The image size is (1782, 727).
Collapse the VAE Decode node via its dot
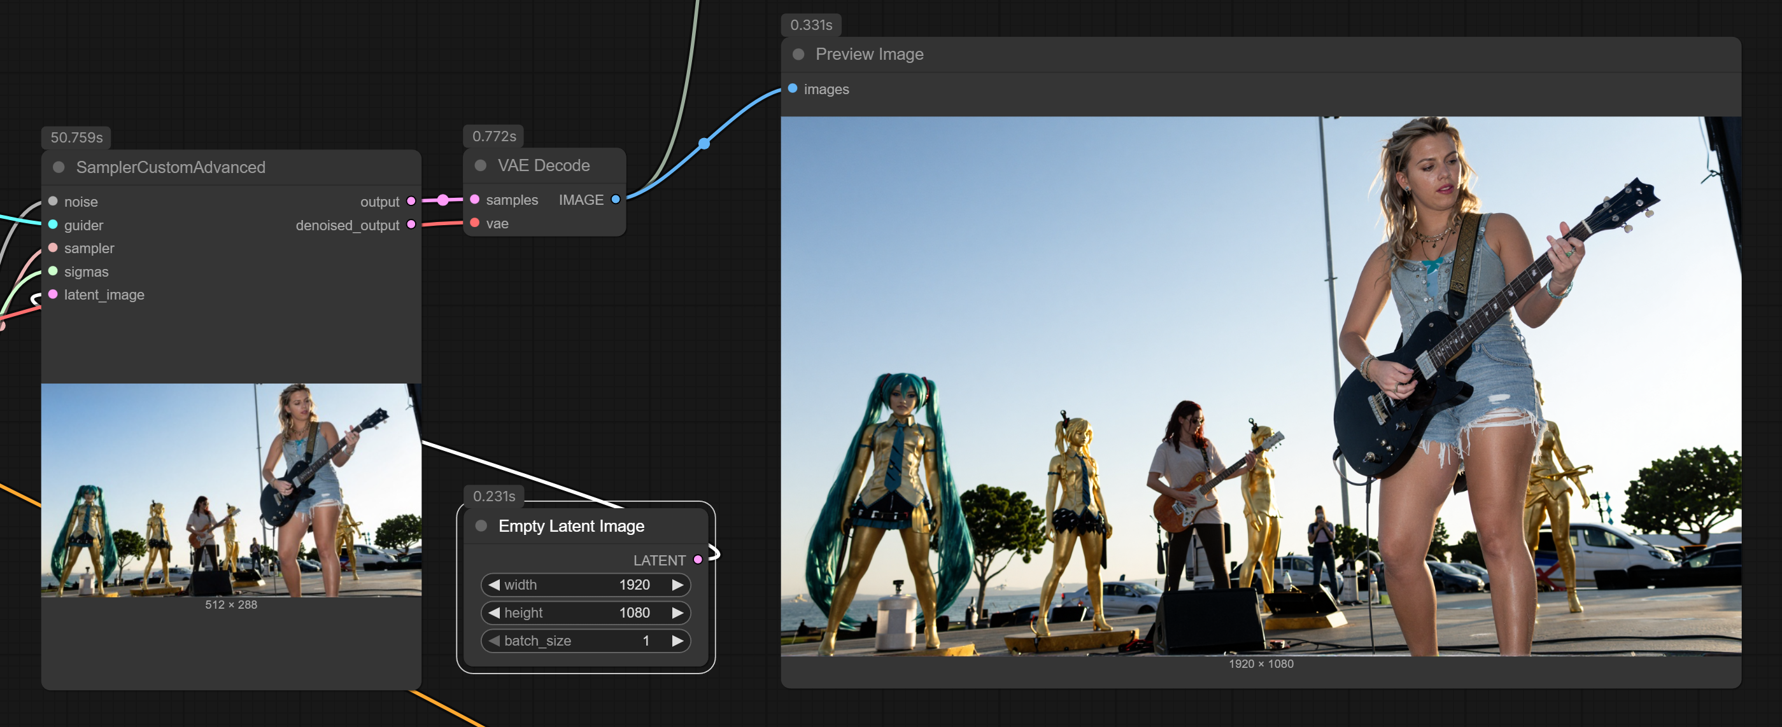(x=480, y=166)
